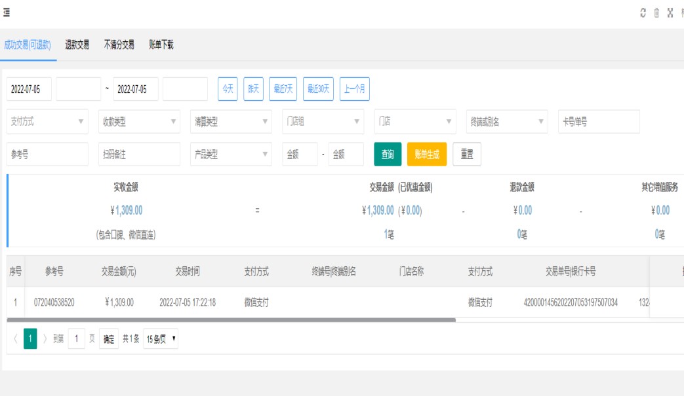
Task: Click the trash can icon
Action: coord(656,13)
